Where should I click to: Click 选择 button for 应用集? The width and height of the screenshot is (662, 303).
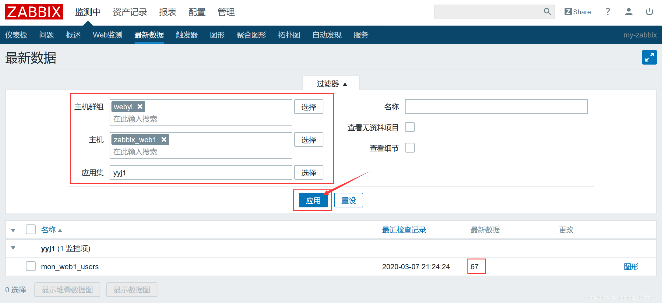309,173
